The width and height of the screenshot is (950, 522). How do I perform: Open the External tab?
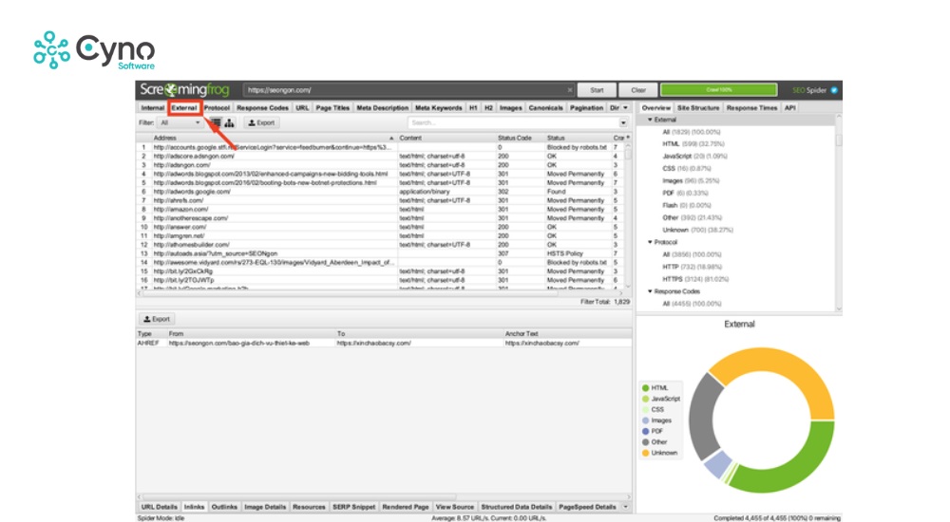click(x=184, y=108)
